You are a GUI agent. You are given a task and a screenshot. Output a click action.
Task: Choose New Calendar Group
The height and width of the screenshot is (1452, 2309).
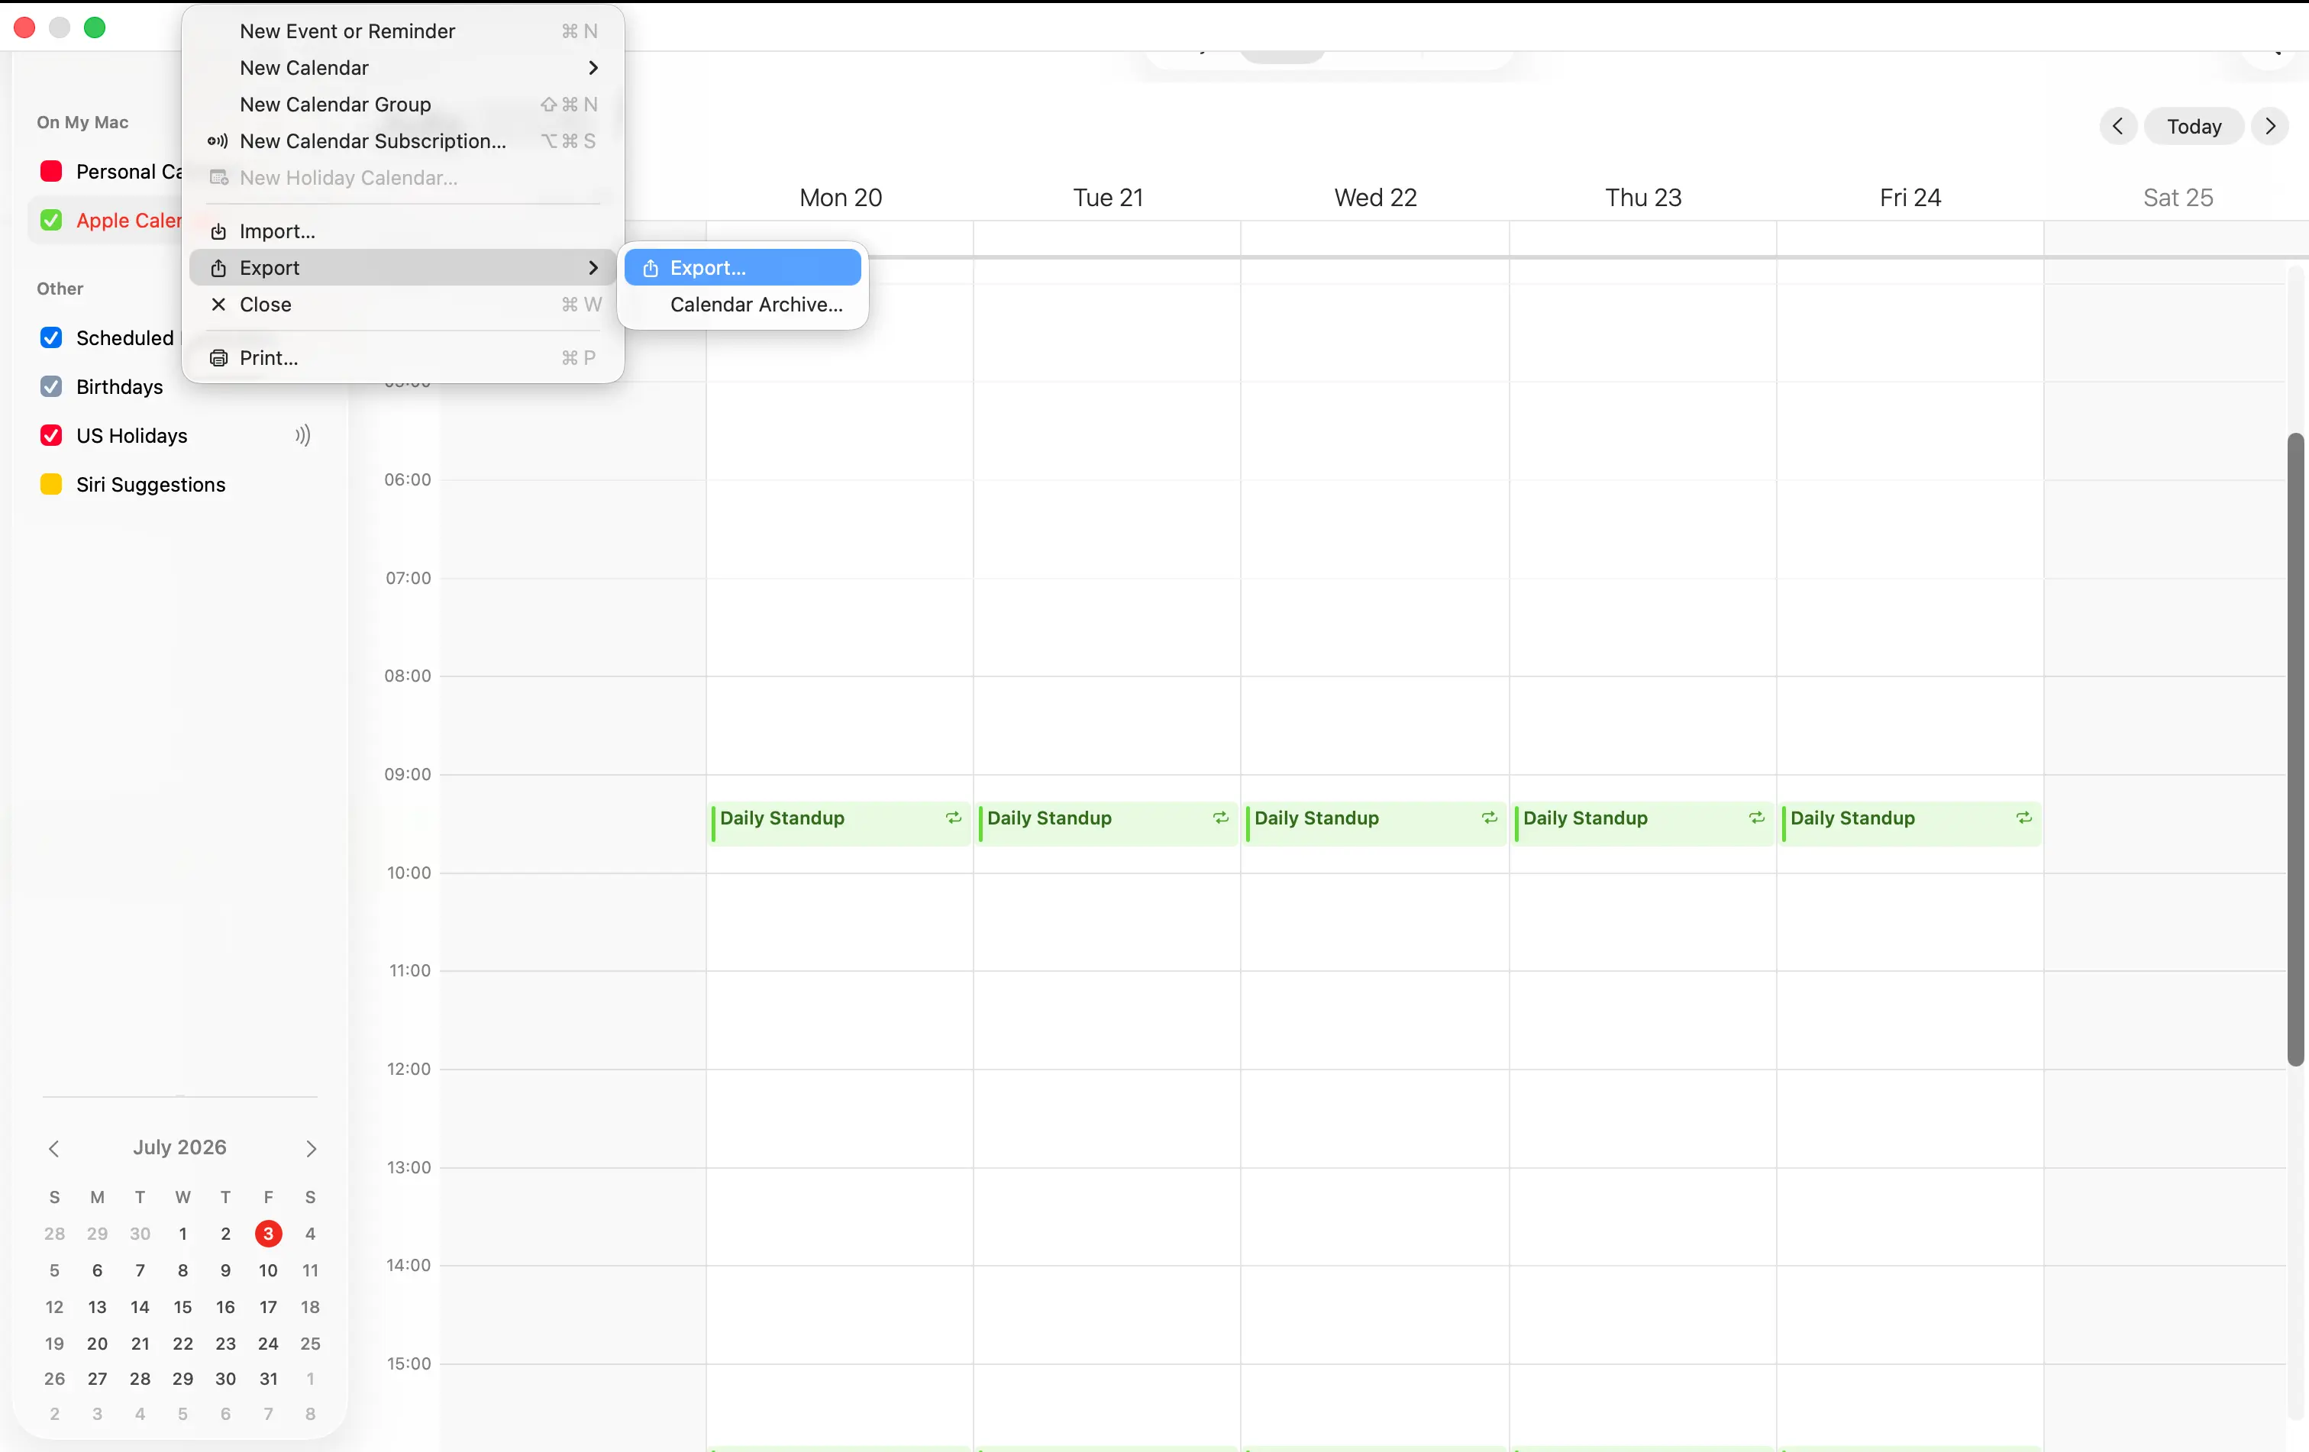(x=402, y=105)
